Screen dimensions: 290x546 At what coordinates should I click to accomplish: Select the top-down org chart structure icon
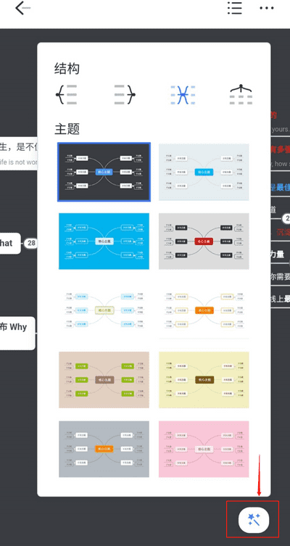pos(241,94)
